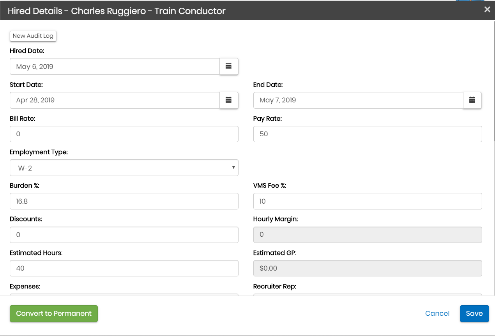Cancel the hired details changes
The image size is (495, 336).
(437, 314)
